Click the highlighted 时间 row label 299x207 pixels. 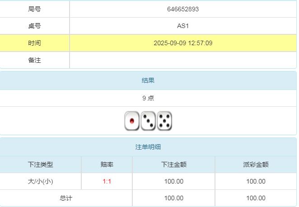click(34, 43)
